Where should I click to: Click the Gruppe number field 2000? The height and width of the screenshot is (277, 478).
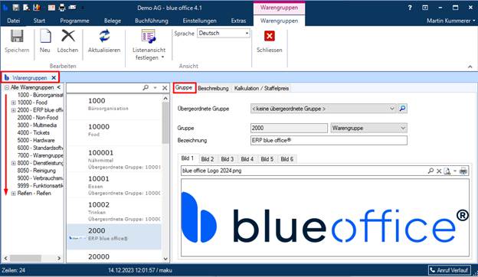click(289, 128)
